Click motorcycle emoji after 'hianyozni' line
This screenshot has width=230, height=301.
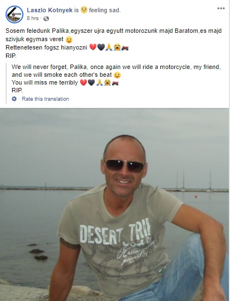coord(125,48)
